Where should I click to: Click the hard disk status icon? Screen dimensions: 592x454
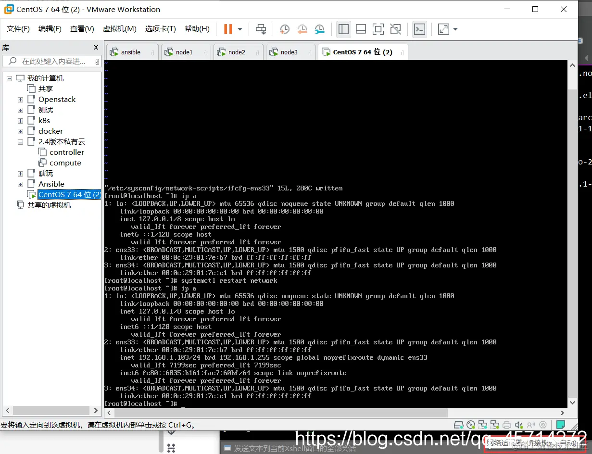tap(460, 425)
